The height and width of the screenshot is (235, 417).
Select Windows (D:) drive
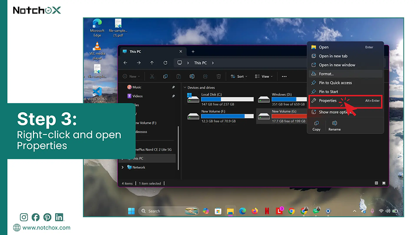click(x=282, y=99)
